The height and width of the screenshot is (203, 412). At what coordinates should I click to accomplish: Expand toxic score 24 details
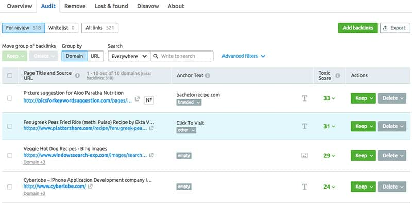(329, 187)
